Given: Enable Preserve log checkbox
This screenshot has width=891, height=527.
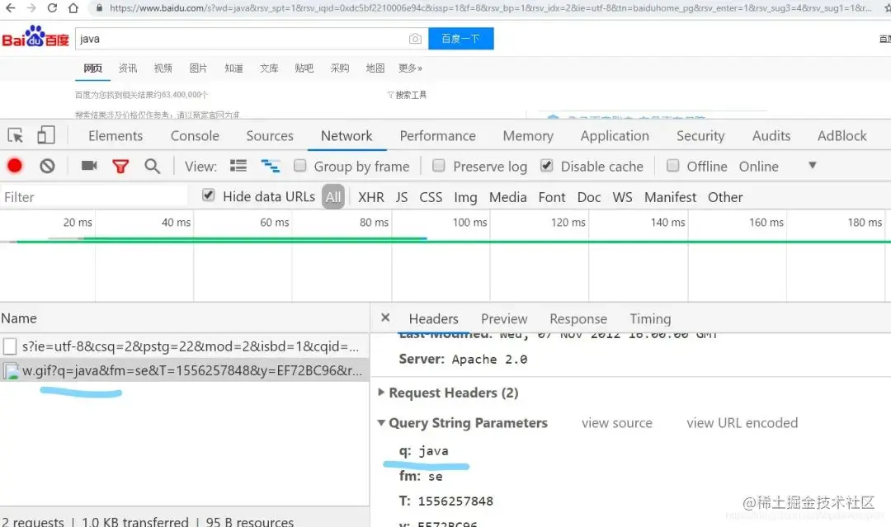Looking at the screenshot, I should (x=438, y=165).
